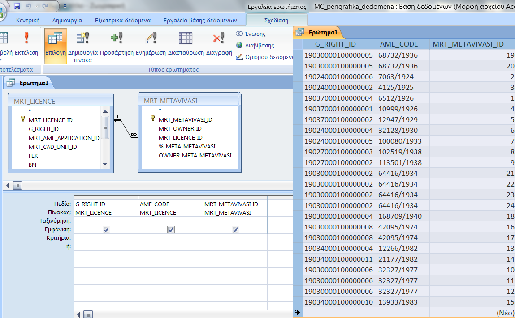This screenshot has height=318, width=515.
Task: Click the down arrow of MRT_LICENCE field list
Action: [x=105, y=164]
